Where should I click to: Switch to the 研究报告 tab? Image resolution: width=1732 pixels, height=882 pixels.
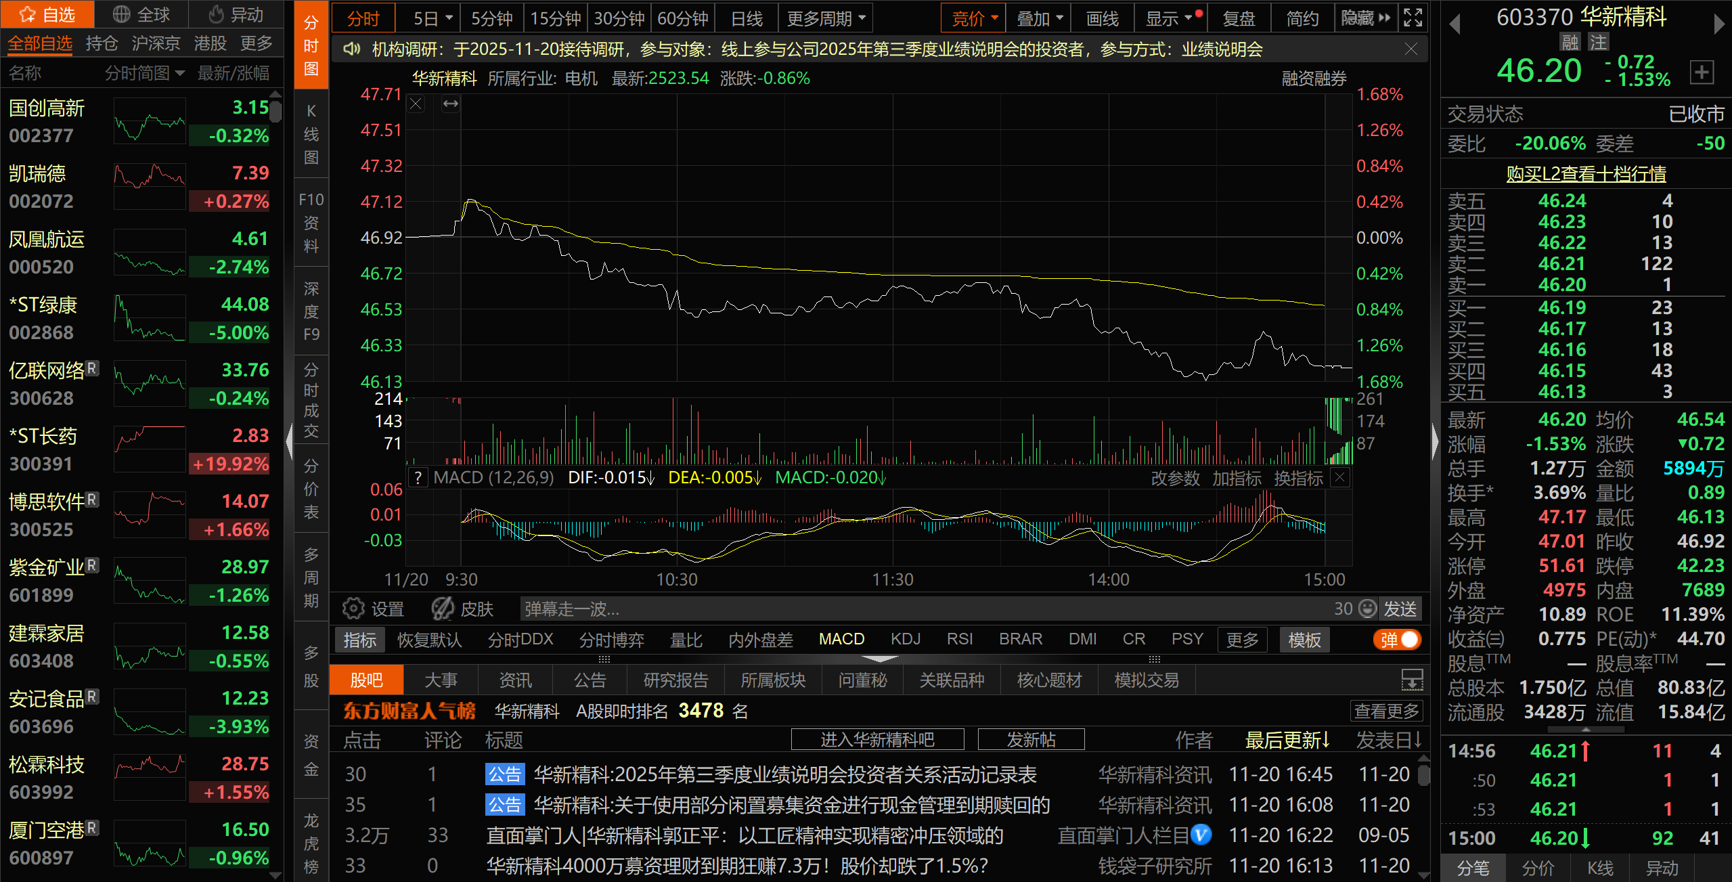tap(675, 680)
